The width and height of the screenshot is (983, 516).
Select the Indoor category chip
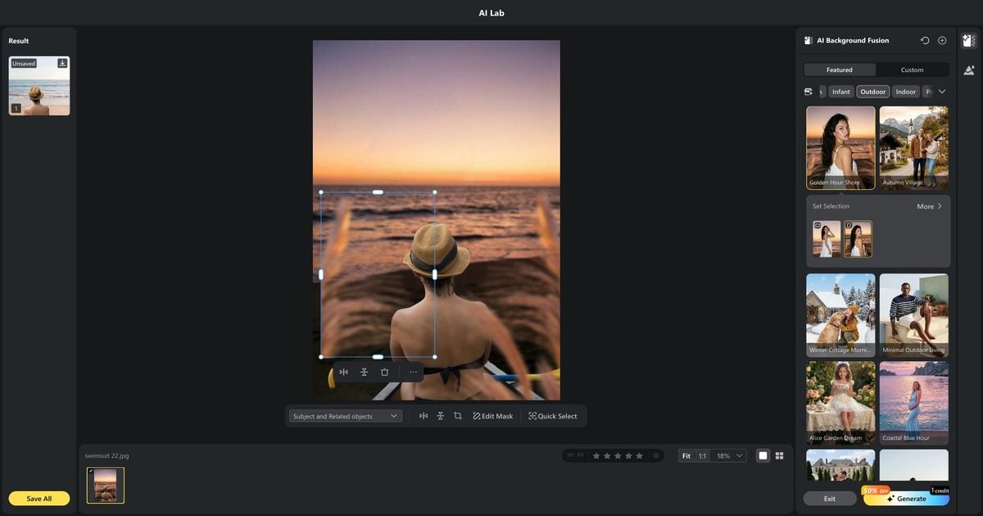(906, 92)
